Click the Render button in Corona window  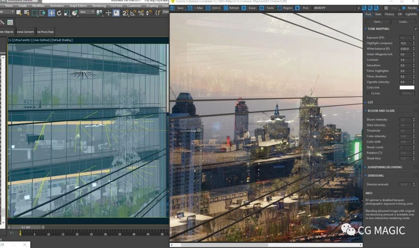point(410,8)
